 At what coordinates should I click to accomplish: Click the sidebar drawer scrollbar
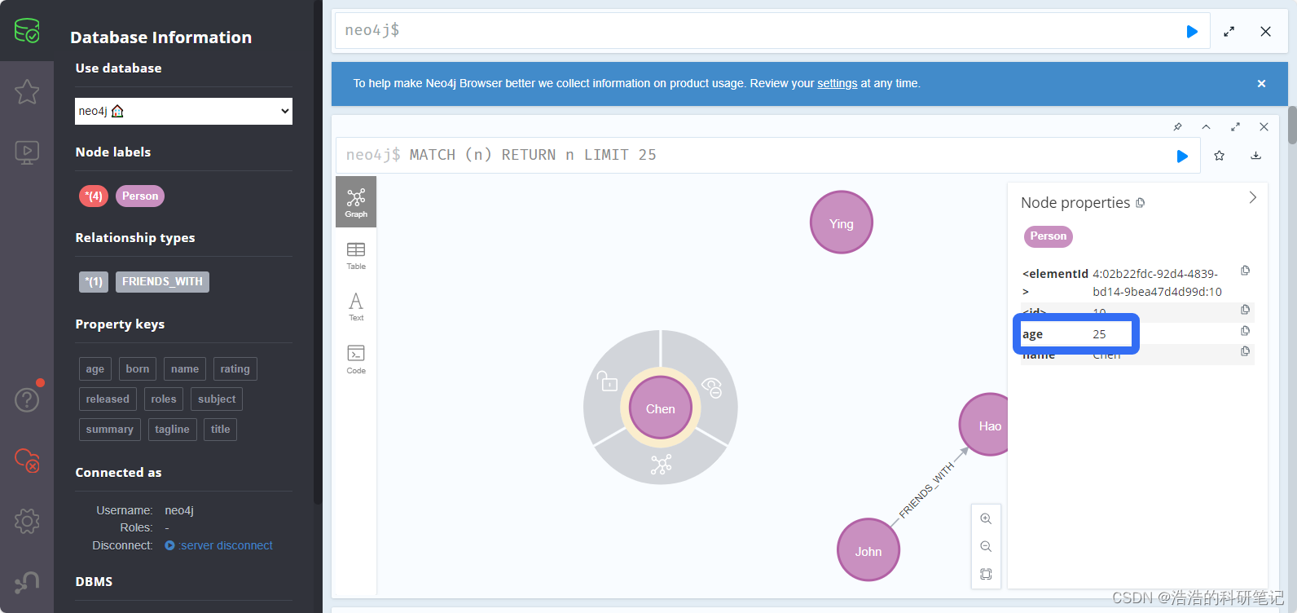pyautogui.click(x=318, y=253)
